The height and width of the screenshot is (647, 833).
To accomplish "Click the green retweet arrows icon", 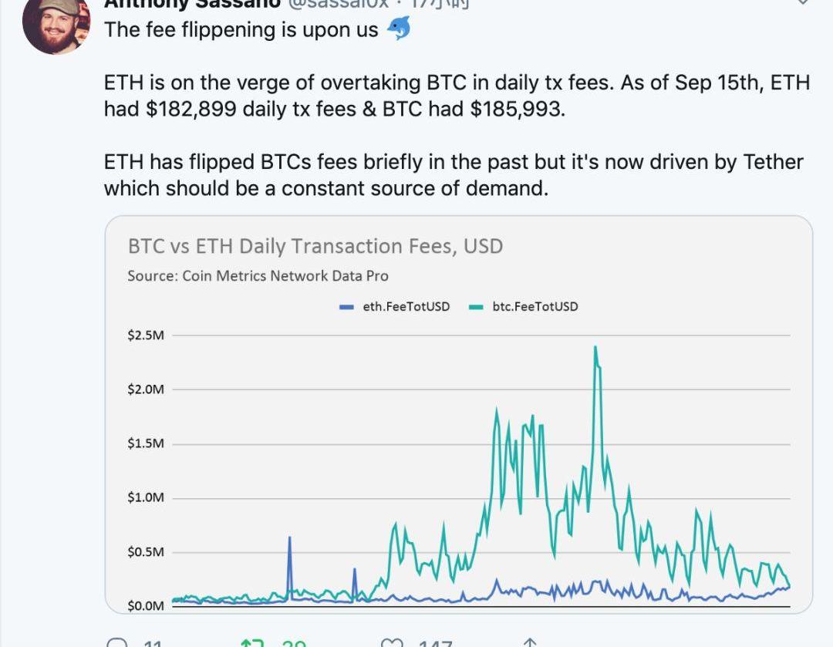I will (x=252, y=642).
